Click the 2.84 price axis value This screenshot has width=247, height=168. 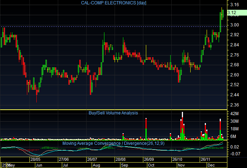[235, 45]
